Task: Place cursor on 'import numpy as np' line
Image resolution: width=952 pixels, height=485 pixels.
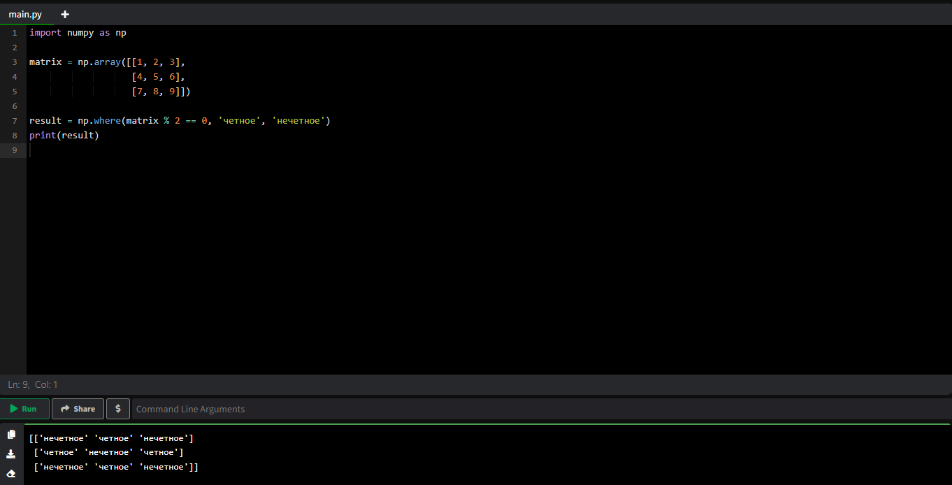Action: (78, 33)
